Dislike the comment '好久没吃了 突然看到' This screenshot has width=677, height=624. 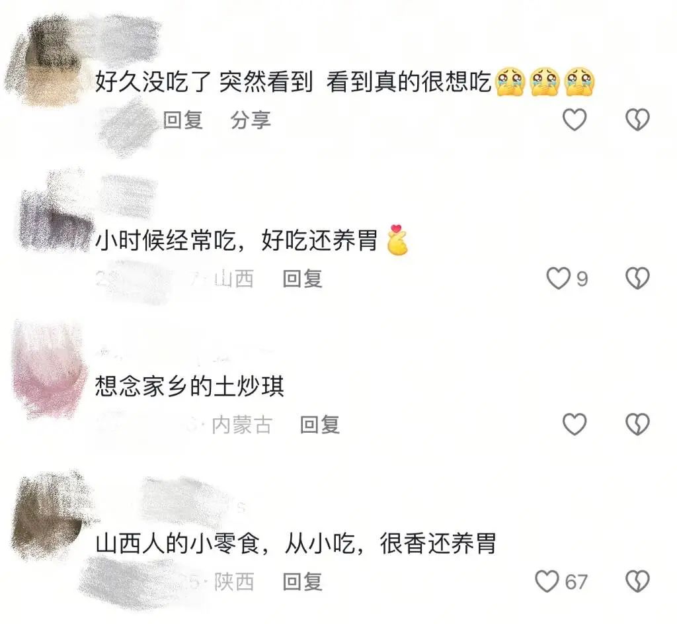pos(638,119)
